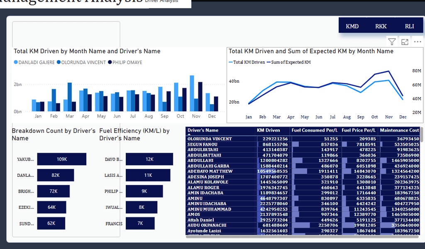
Task: Sort table by KM Driven column header
Action: pyautogui.click(x=269, y=130)
